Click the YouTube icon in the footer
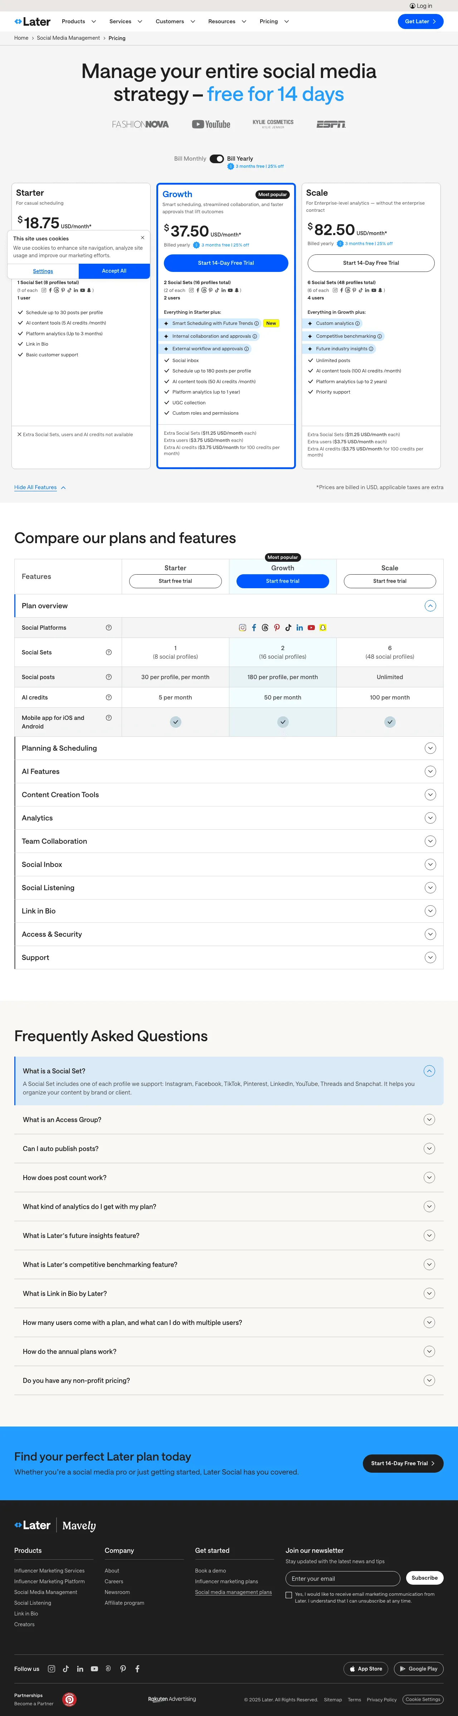The height and width of the screenshot is (1716, 458). tap(94, 1669)
